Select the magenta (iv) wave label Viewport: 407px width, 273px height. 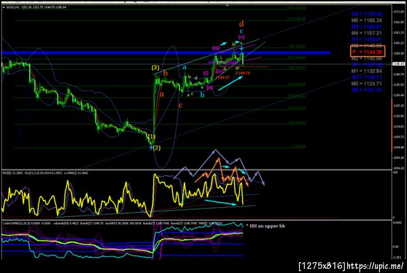(x=220, y=71)
